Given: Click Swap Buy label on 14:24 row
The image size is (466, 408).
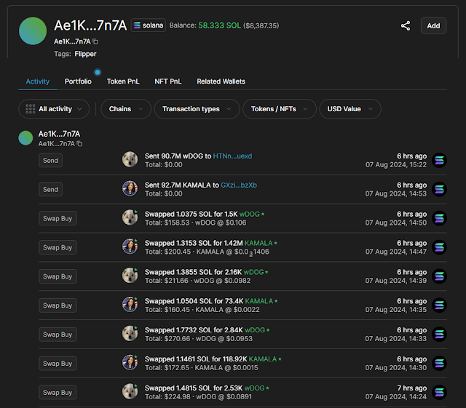Looking at the screenshot, I should pos(58,393).
